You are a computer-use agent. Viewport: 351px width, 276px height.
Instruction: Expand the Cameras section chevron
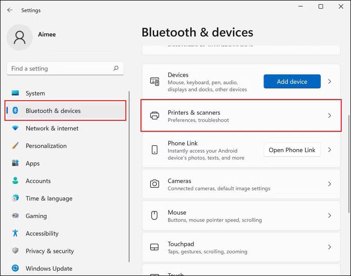[x=330, y=184]
